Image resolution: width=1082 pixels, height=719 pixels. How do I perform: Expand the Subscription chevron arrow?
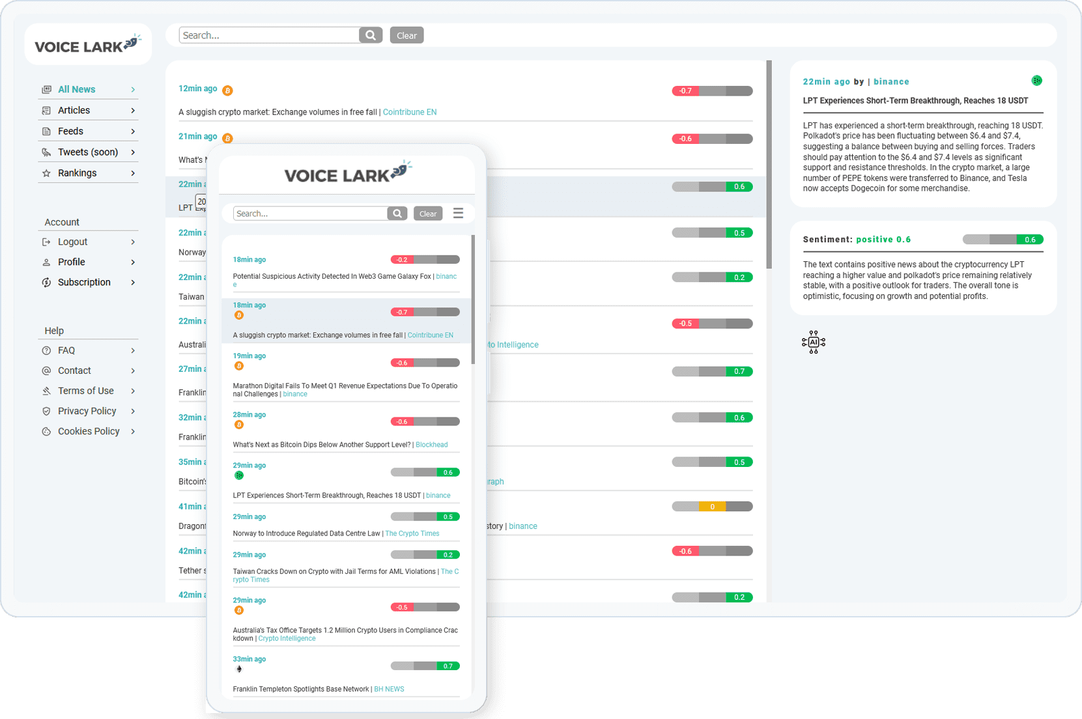click(x=133, y=283)
